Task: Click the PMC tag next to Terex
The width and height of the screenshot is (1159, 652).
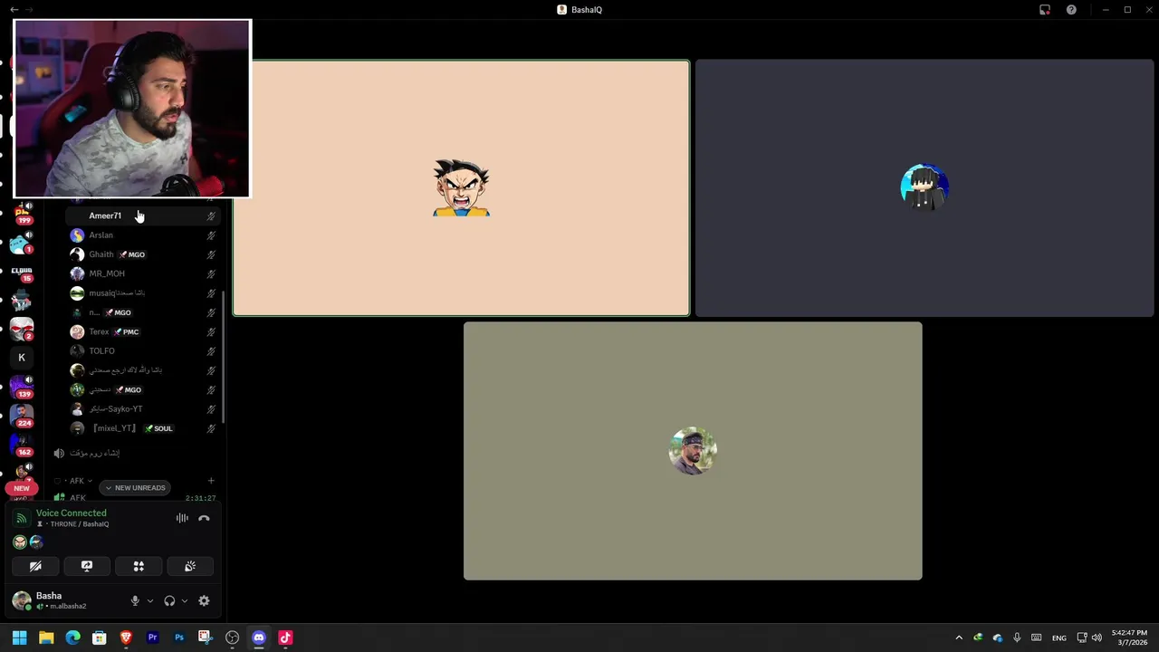Action: [x=127, y=331]
